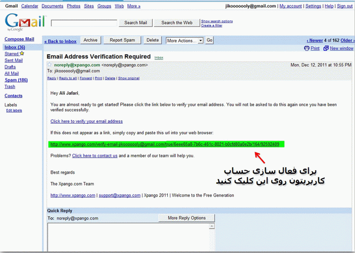Viewport: 355px width, 253px height.
Task: Open Calendar from the top bar
Action: (30, 6)
